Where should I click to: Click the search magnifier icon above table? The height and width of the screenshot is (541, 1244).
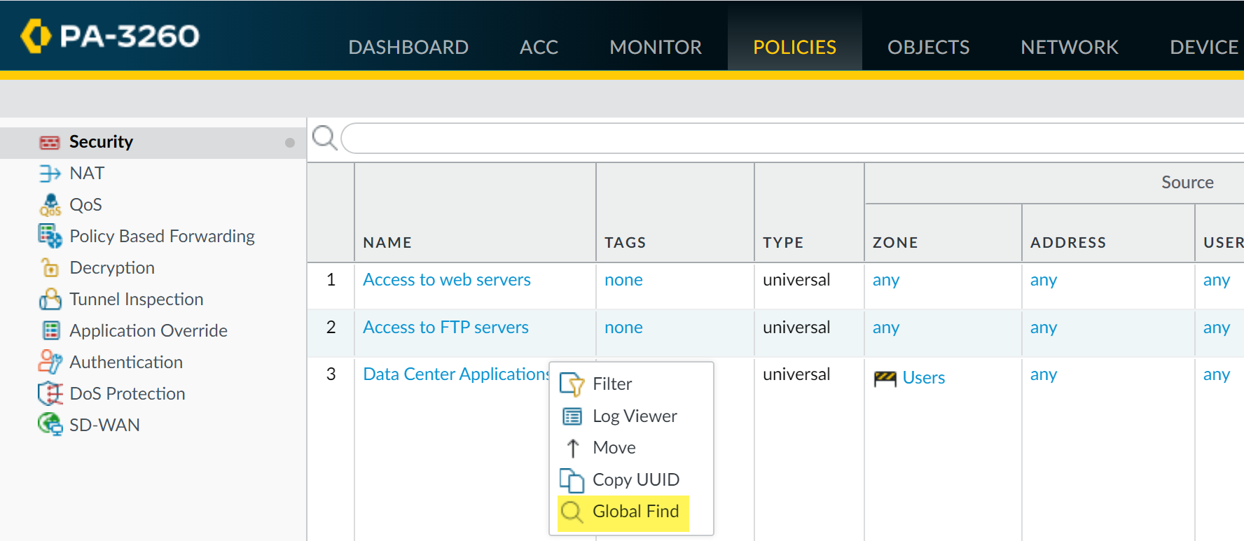(324, 138)
